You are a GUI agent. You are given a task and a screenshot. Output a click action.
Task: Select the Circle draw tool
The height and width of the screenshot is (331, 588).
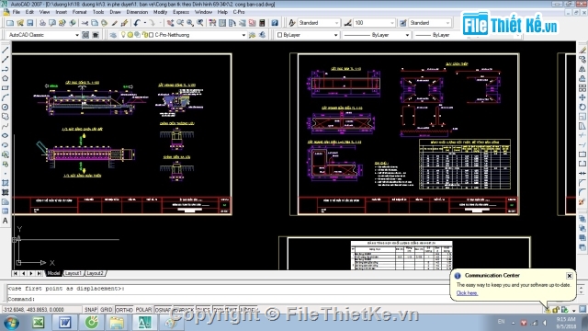(x=6, y=107)
